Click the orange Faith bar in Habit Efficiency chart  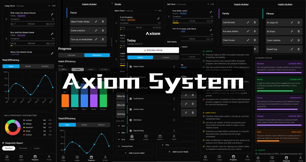click(65, 100)
